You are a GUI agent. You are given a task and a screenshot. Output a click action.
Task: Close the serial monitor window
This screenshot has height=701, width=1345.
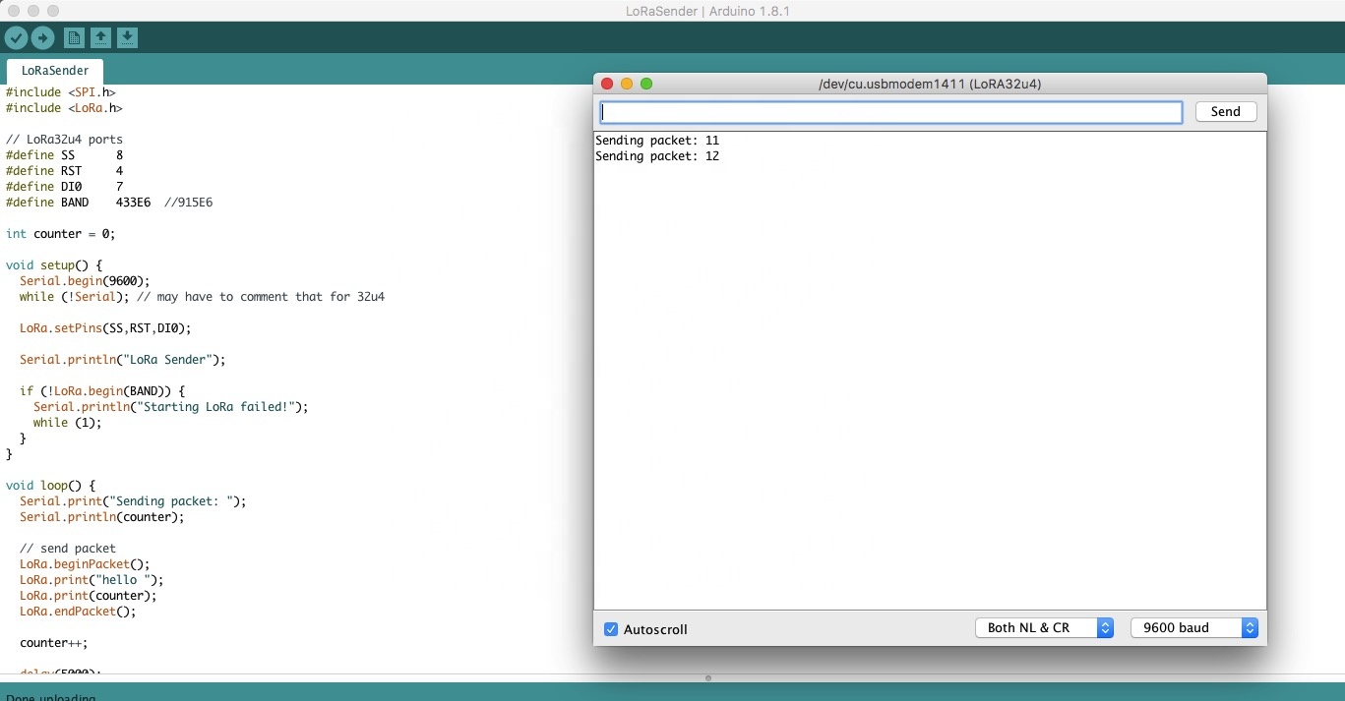click(x=607, y=85)
